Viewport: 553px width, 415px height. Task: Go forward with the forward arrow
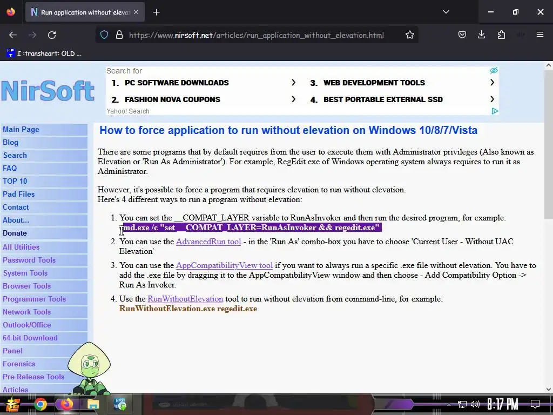32,35
